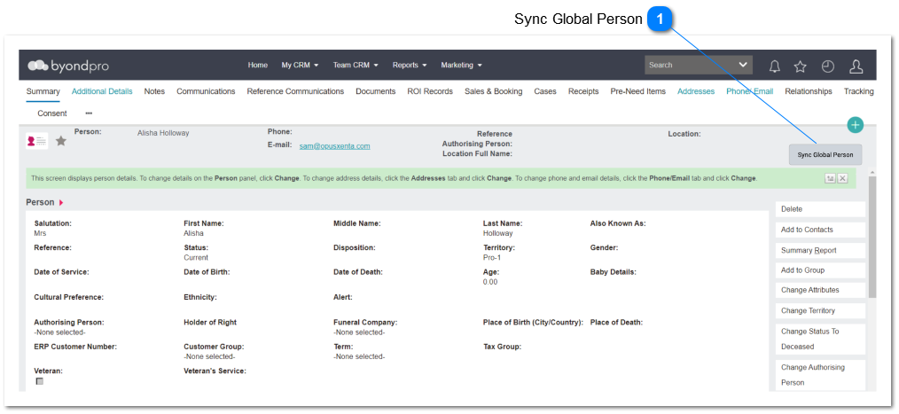
Task: Click the byondpro logo
Action: click(68, 66)
